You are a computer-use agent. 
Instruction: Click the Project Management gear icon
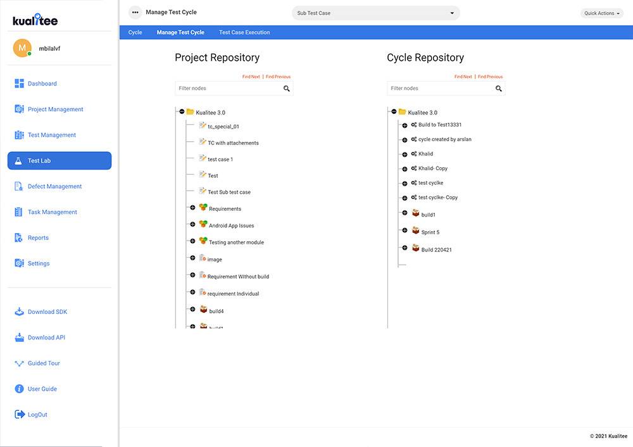click(x=19, y=109)
